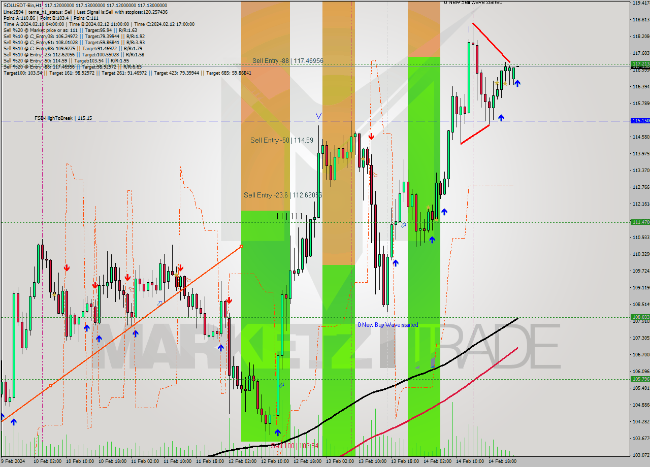
Task: Click the 'Time A:2024.02.10 04:00:00' info line
Action: pos(99,24)
